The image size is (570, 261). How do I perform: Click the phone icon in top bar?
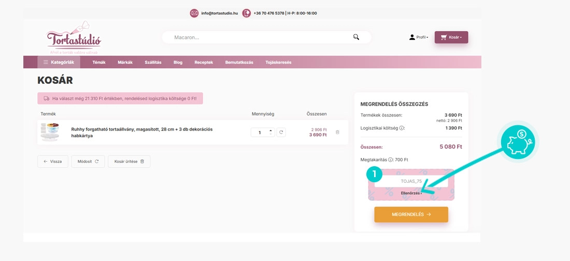247,13
